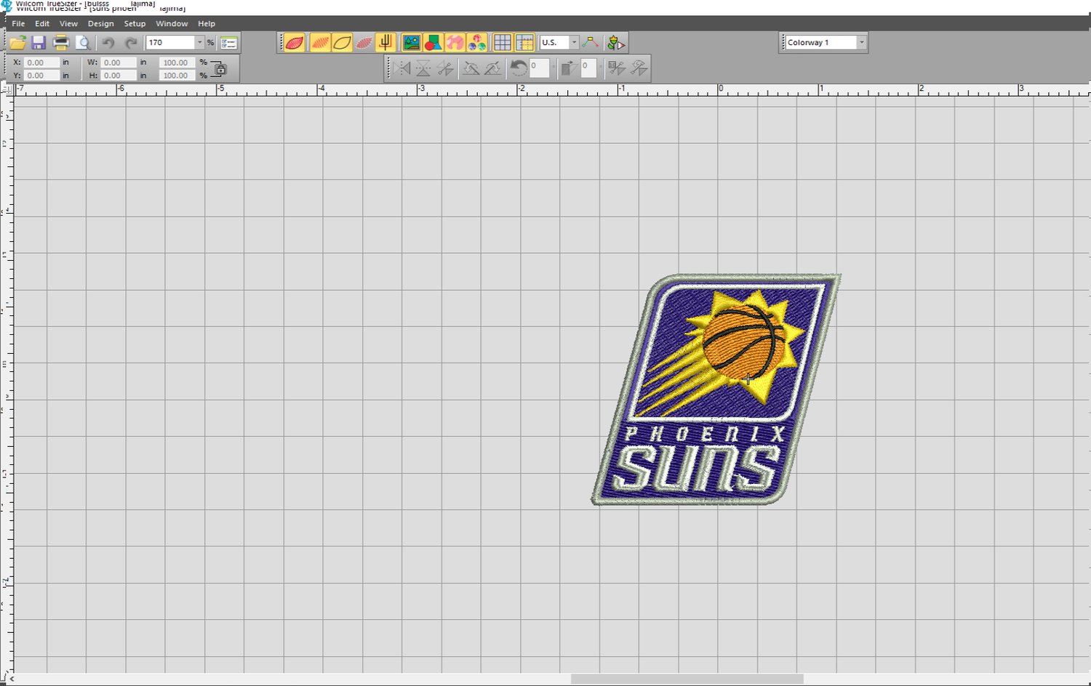Click the rotation angle input field

click(x=539, y=68)
